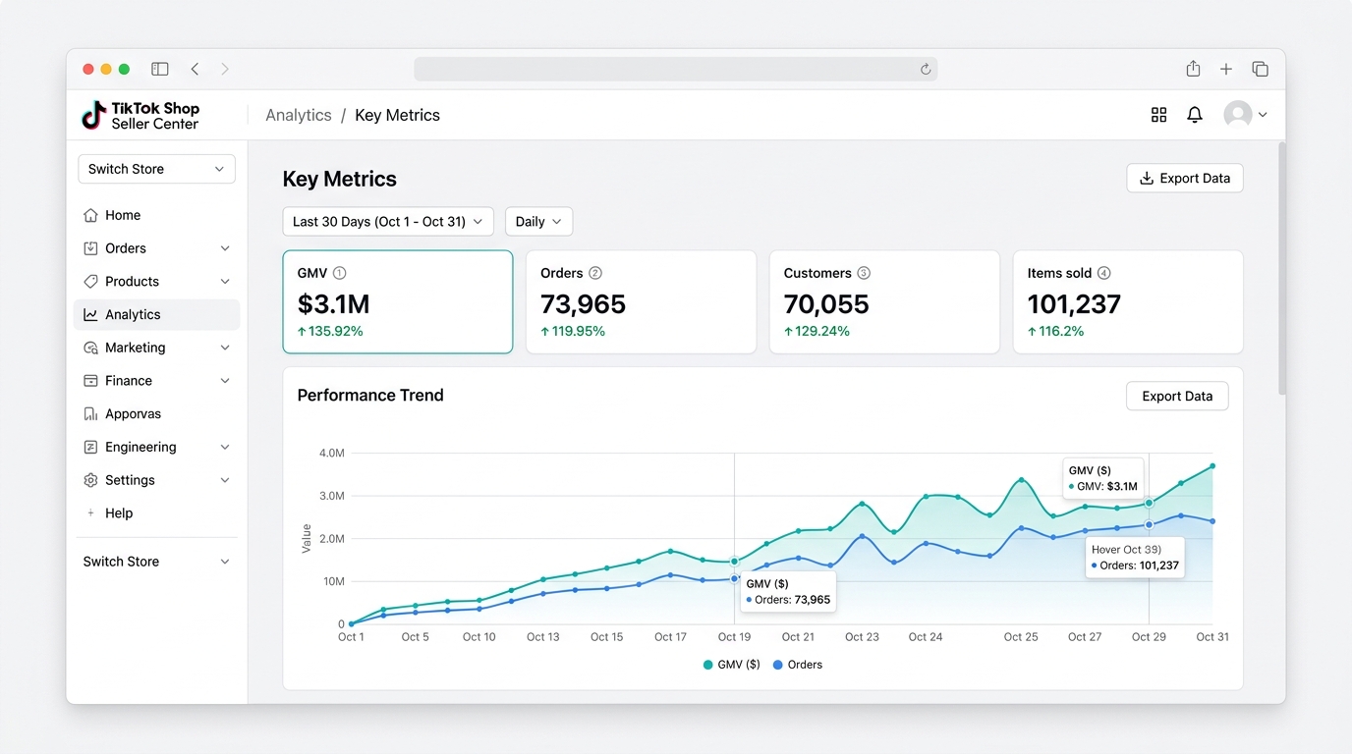The height and width of the screenshot is (754, 1352).
Task: Click the browser address bar
Action: [675, 69]
